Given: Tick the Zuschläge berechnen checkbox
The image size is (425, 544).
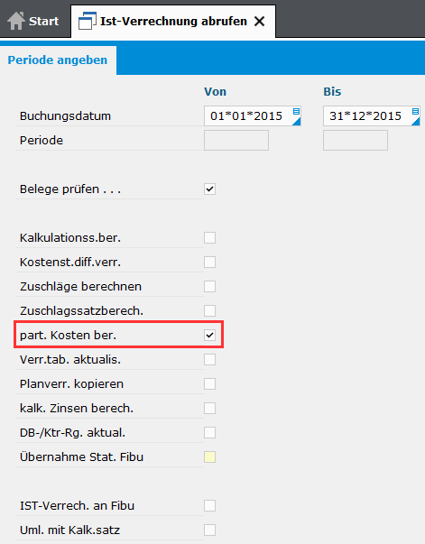Looking at the screenshot, I should (x=209, y=287).
